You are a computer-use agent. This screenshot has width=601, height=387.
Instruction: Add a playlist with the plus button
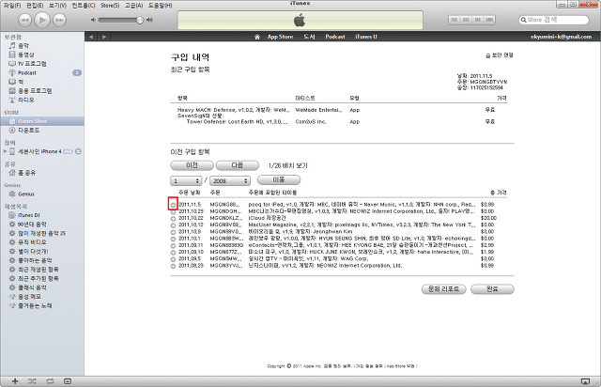pos(15,381)
